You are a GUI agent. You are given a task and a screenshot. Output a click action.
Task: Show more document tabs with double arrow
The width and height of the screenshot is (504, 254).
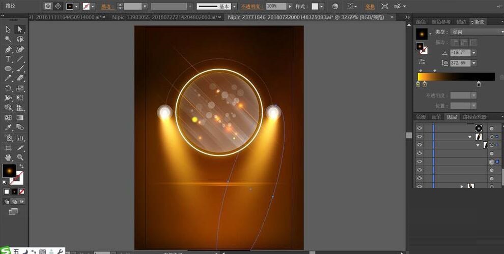(x=407, y=17)
